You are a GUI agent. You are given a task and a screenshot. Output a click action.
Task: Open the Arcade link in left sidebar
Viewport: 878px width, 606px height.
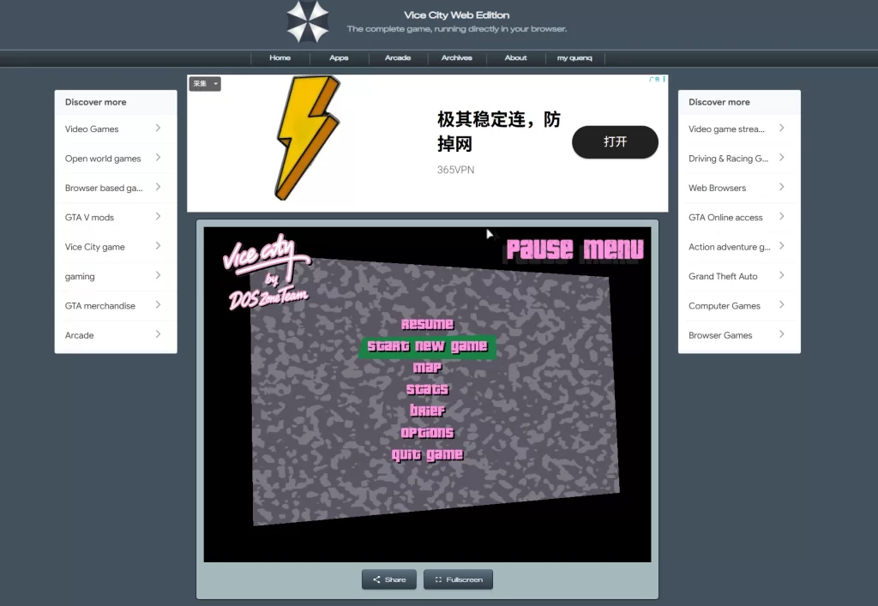[x=79, y=335]
